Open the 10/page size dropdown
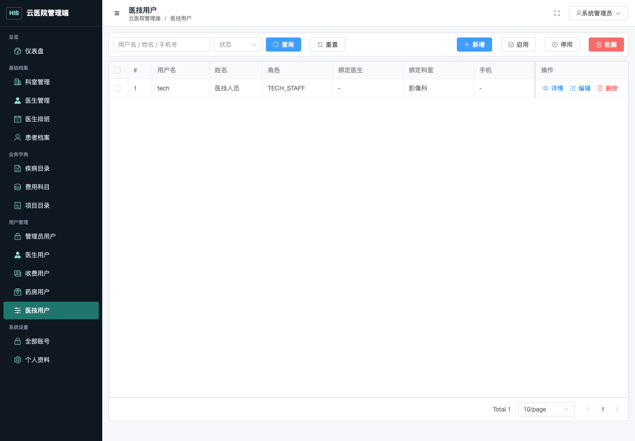 pos(546,409)
